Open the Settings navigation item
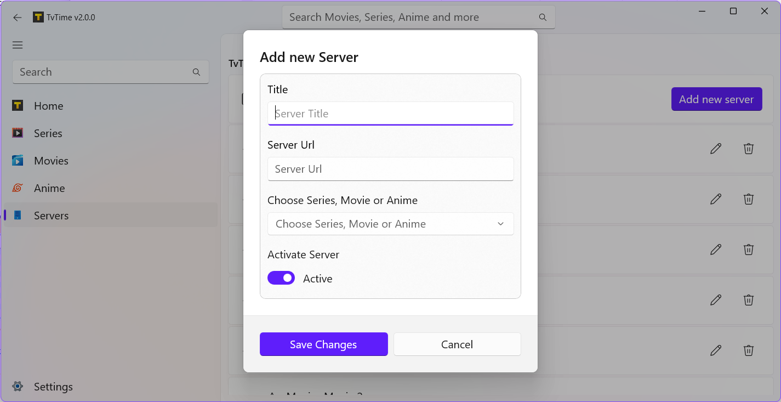 click(111, 387)
